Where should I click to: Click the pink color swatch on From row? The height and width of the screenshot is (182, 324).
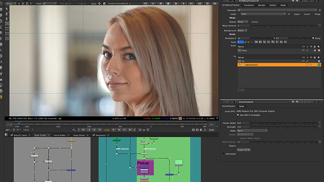click(x=319, y=50)
